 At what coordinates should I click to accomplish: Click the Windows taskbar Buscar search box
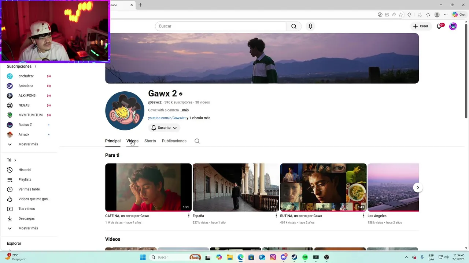pyautogui.click(x=176, y=257)
